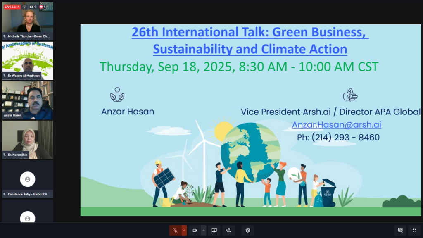Viewport: 423px width, 238px height.
Task: Open microphone options arrow
Action: (x=184, y=230)
